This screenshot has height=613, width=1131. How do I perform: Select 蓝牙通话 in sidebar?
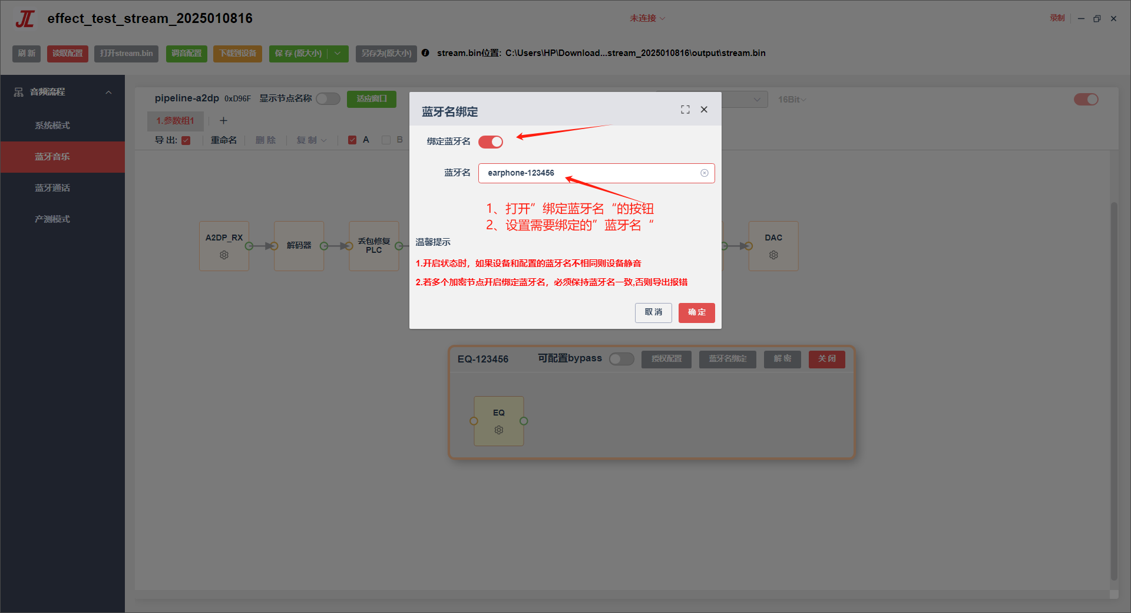[x=62, y=188]
